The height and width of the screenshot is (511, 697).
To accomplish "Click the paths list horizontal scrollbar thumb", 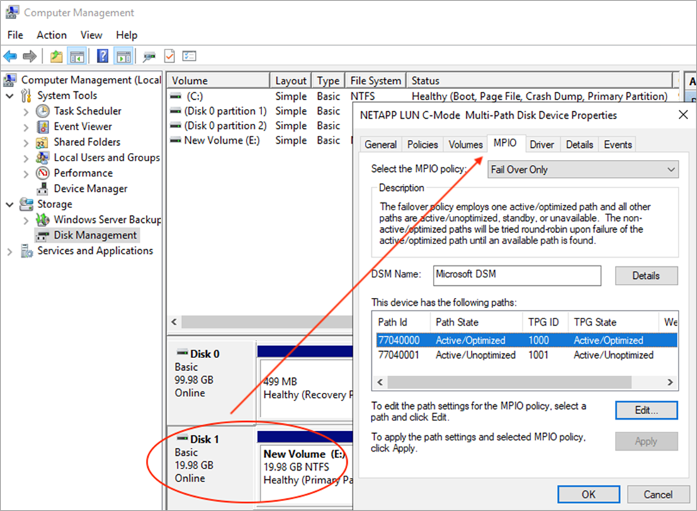I will (509, 382).
